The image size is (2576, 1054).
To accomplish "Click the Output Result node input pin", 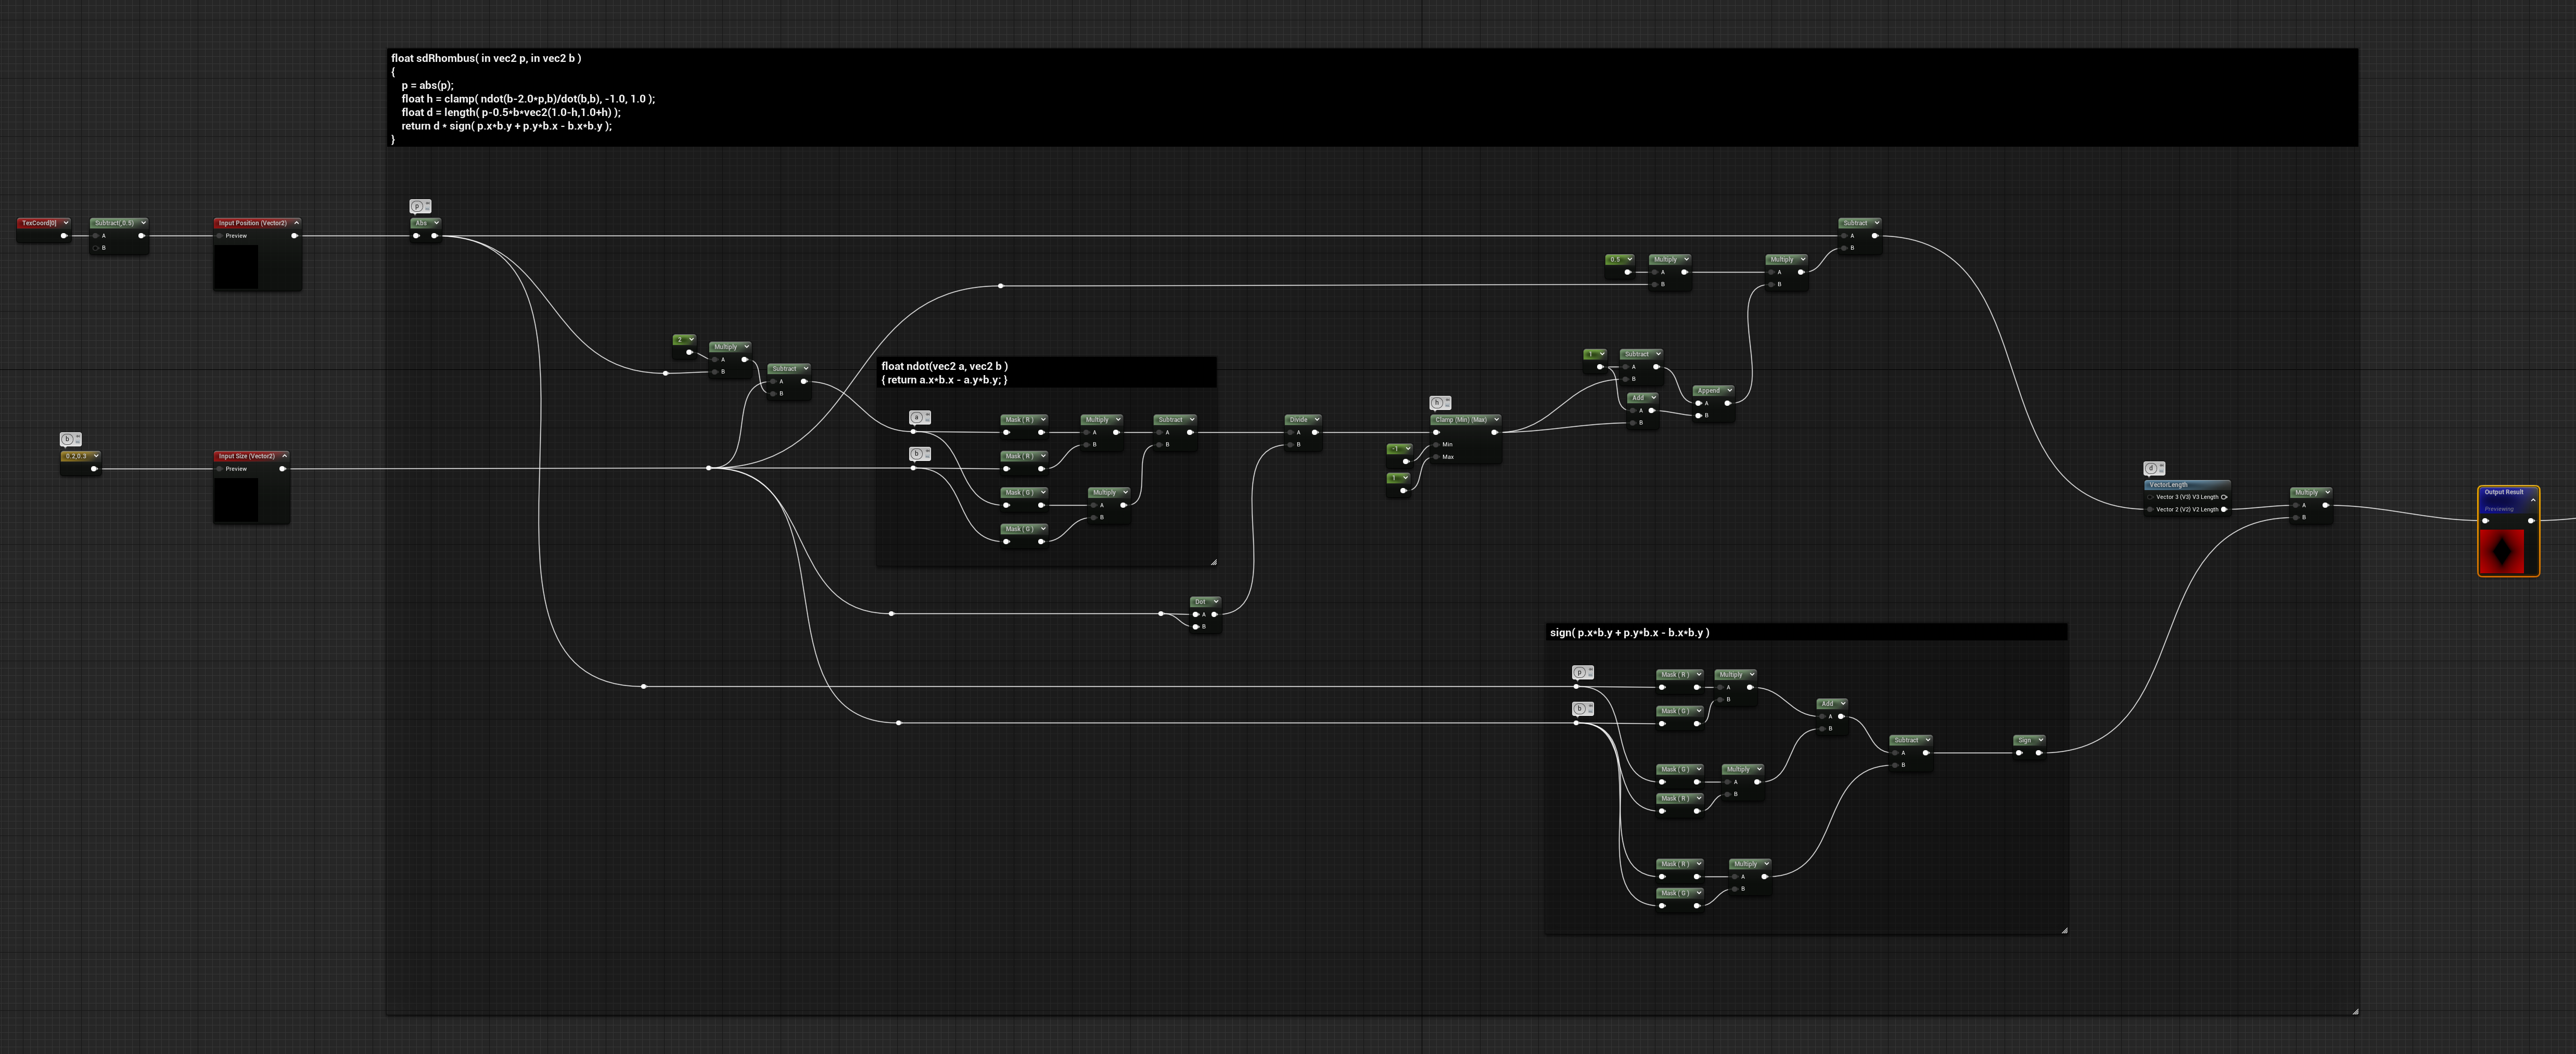I will [2486, 521].
